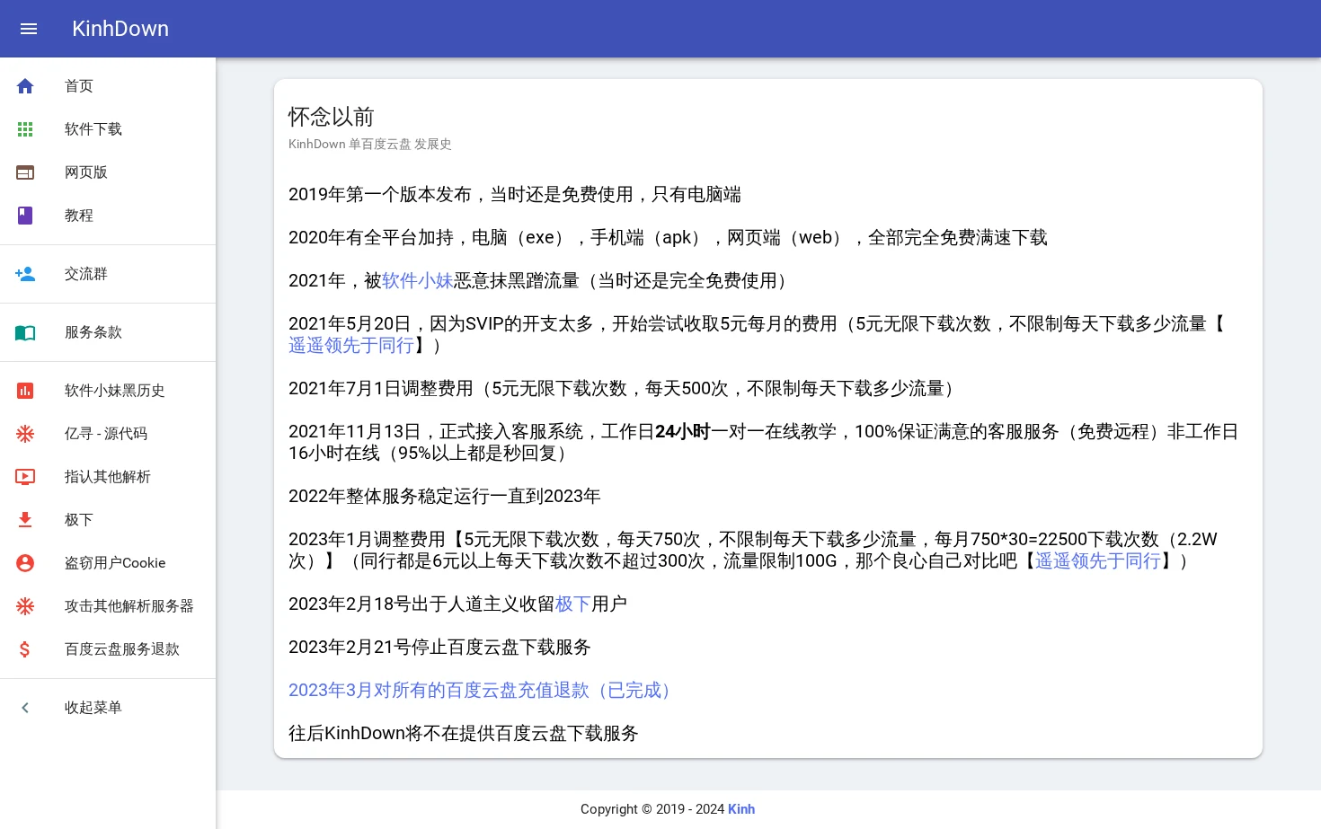Click the Kinh link in the footer

point(741,809)
